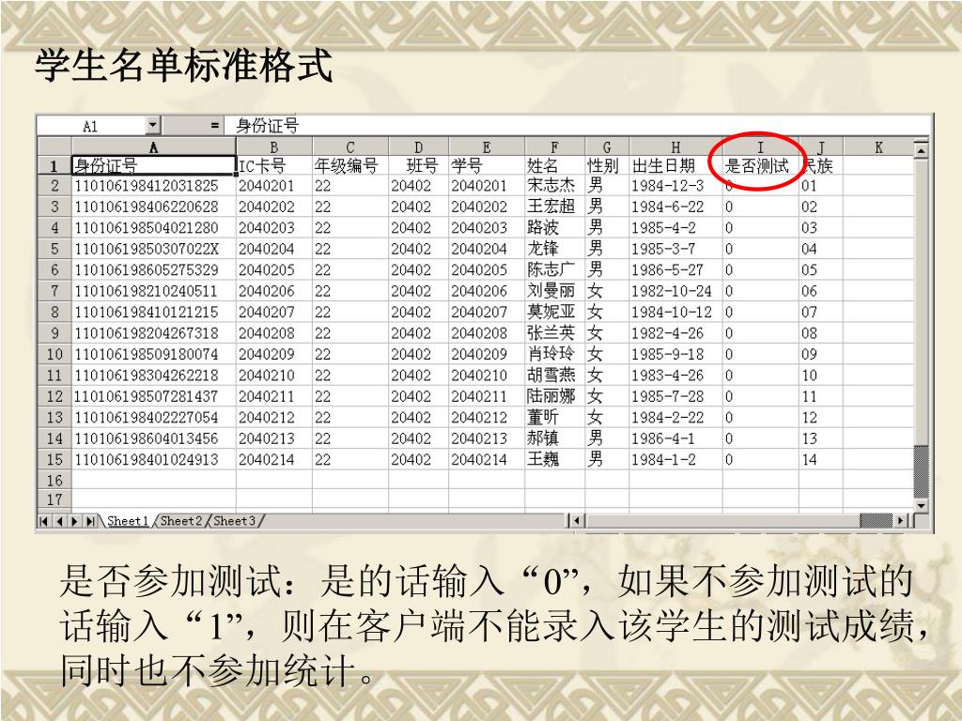Screen dimensions: 962x721
Task: Click header cell 性别
Action: coord(607,165)
